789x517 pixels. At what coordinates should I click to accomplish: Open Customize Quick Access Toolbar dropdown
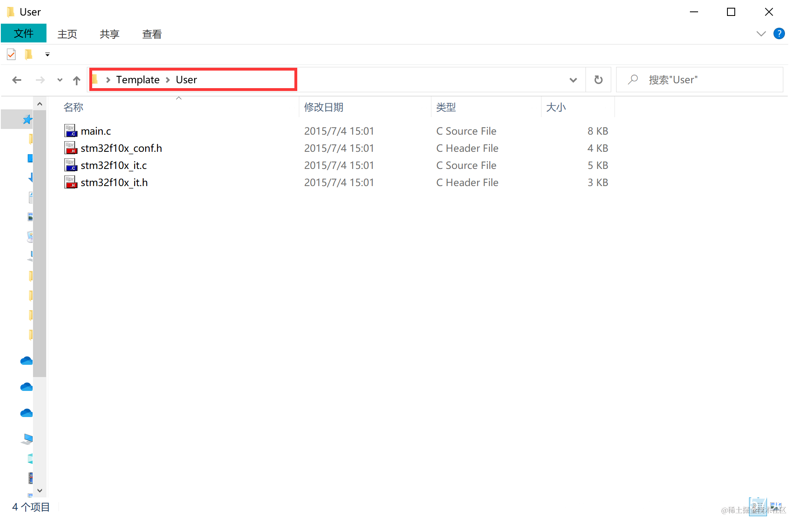point(47,54)
